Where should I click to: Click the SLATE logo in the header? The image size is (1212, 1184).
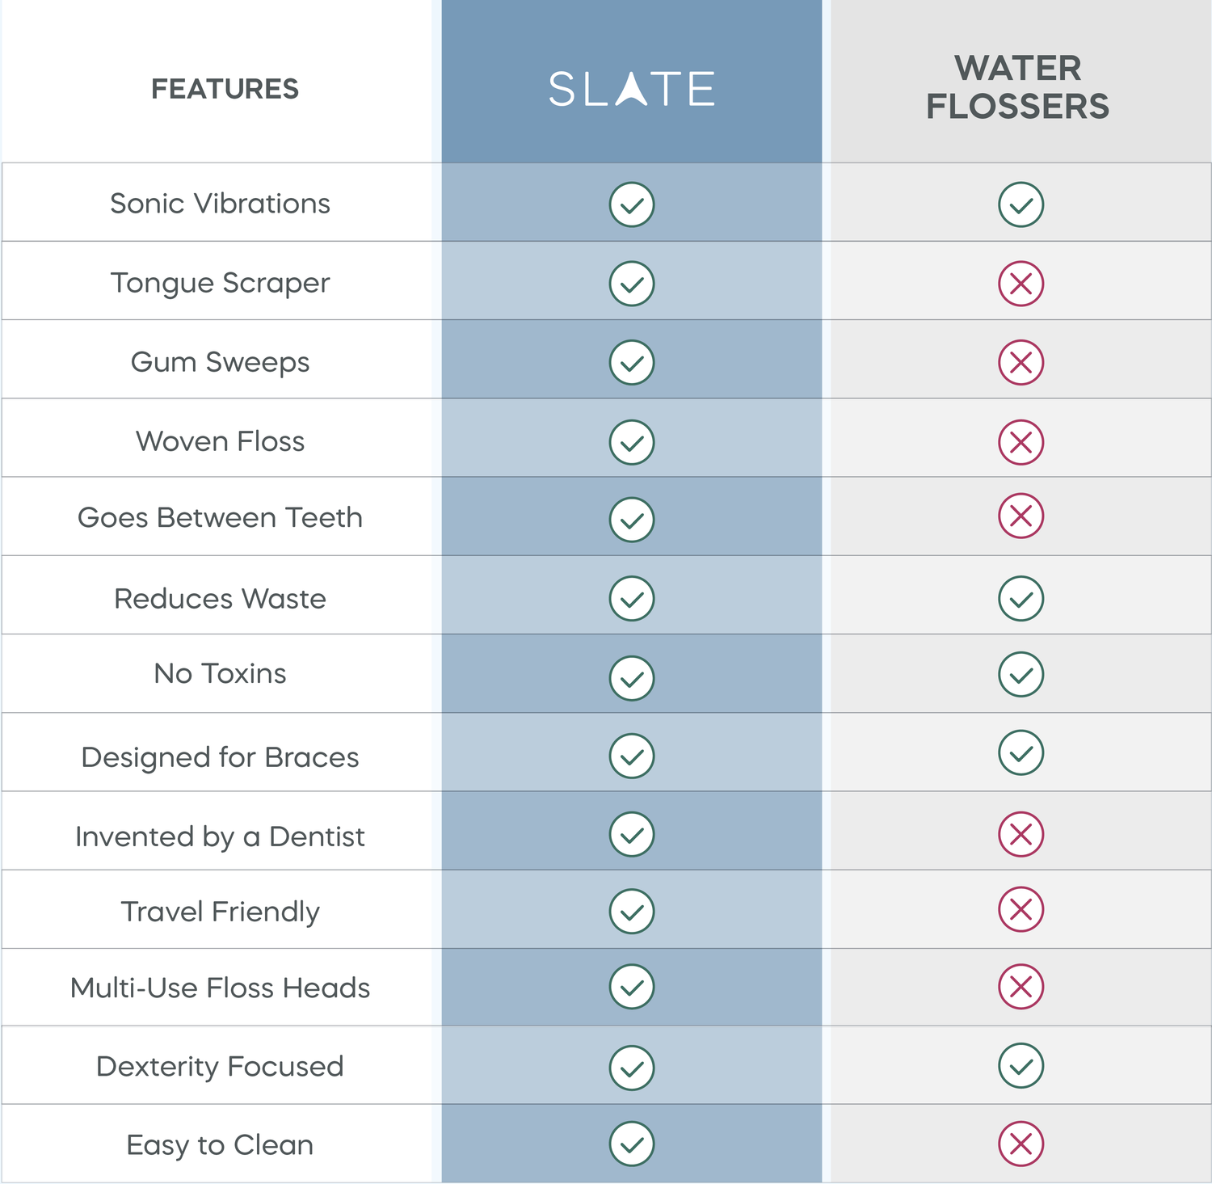tap(631, 89)
